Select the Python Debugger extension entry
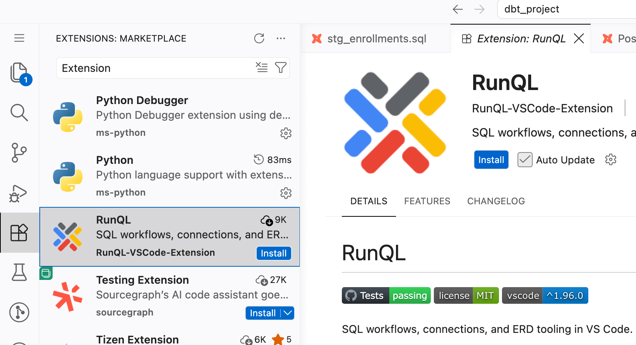 [170, 117]
